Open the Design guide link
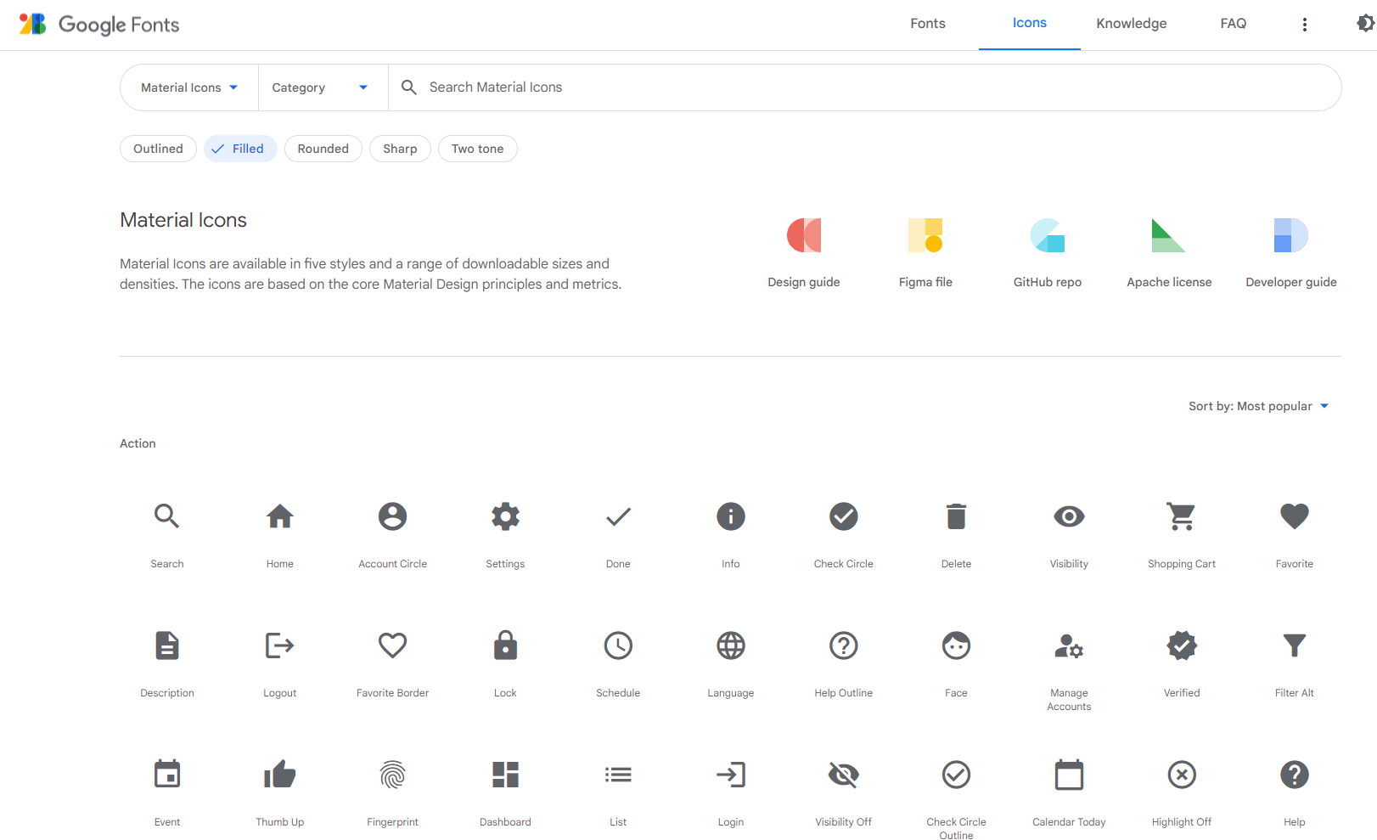 (804, 252)
